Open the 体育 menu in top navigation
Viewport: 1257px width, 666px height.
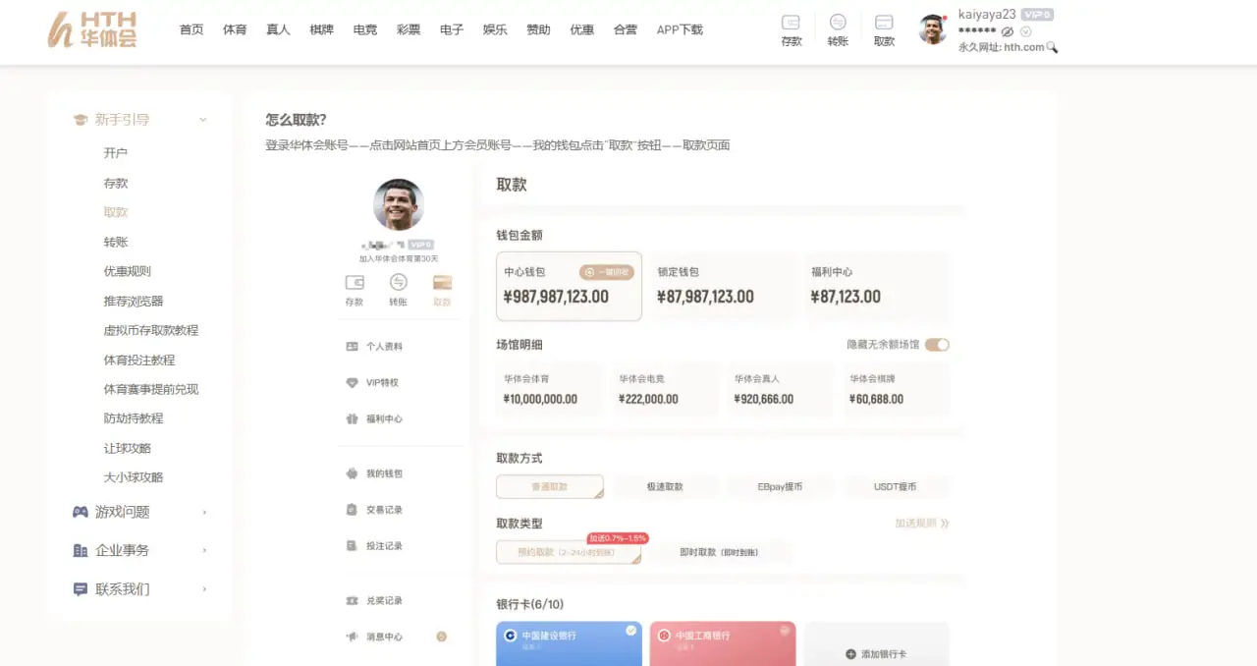235,29
